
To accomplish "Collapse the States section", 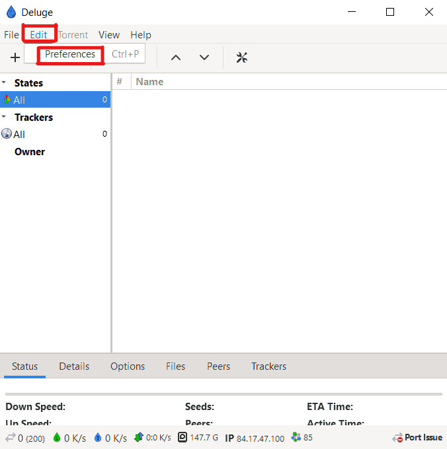I will click(x=4, y=83).
